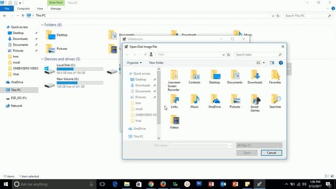Screen dimensions: 336x189
Task: Open the OneDrive folder icon in dialog
Action: click(215, 101)
